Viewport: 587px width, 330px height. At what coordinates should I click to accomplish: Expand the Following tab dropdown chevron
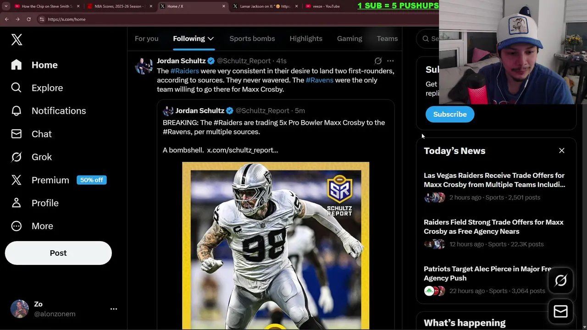tap(210, 38)
